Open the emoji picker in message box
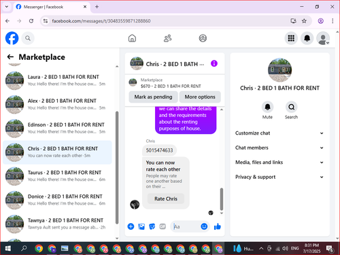 point(204,226)
